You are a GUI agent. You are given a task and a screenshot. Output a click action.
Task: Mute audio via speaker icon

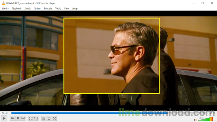coord(195,120)
